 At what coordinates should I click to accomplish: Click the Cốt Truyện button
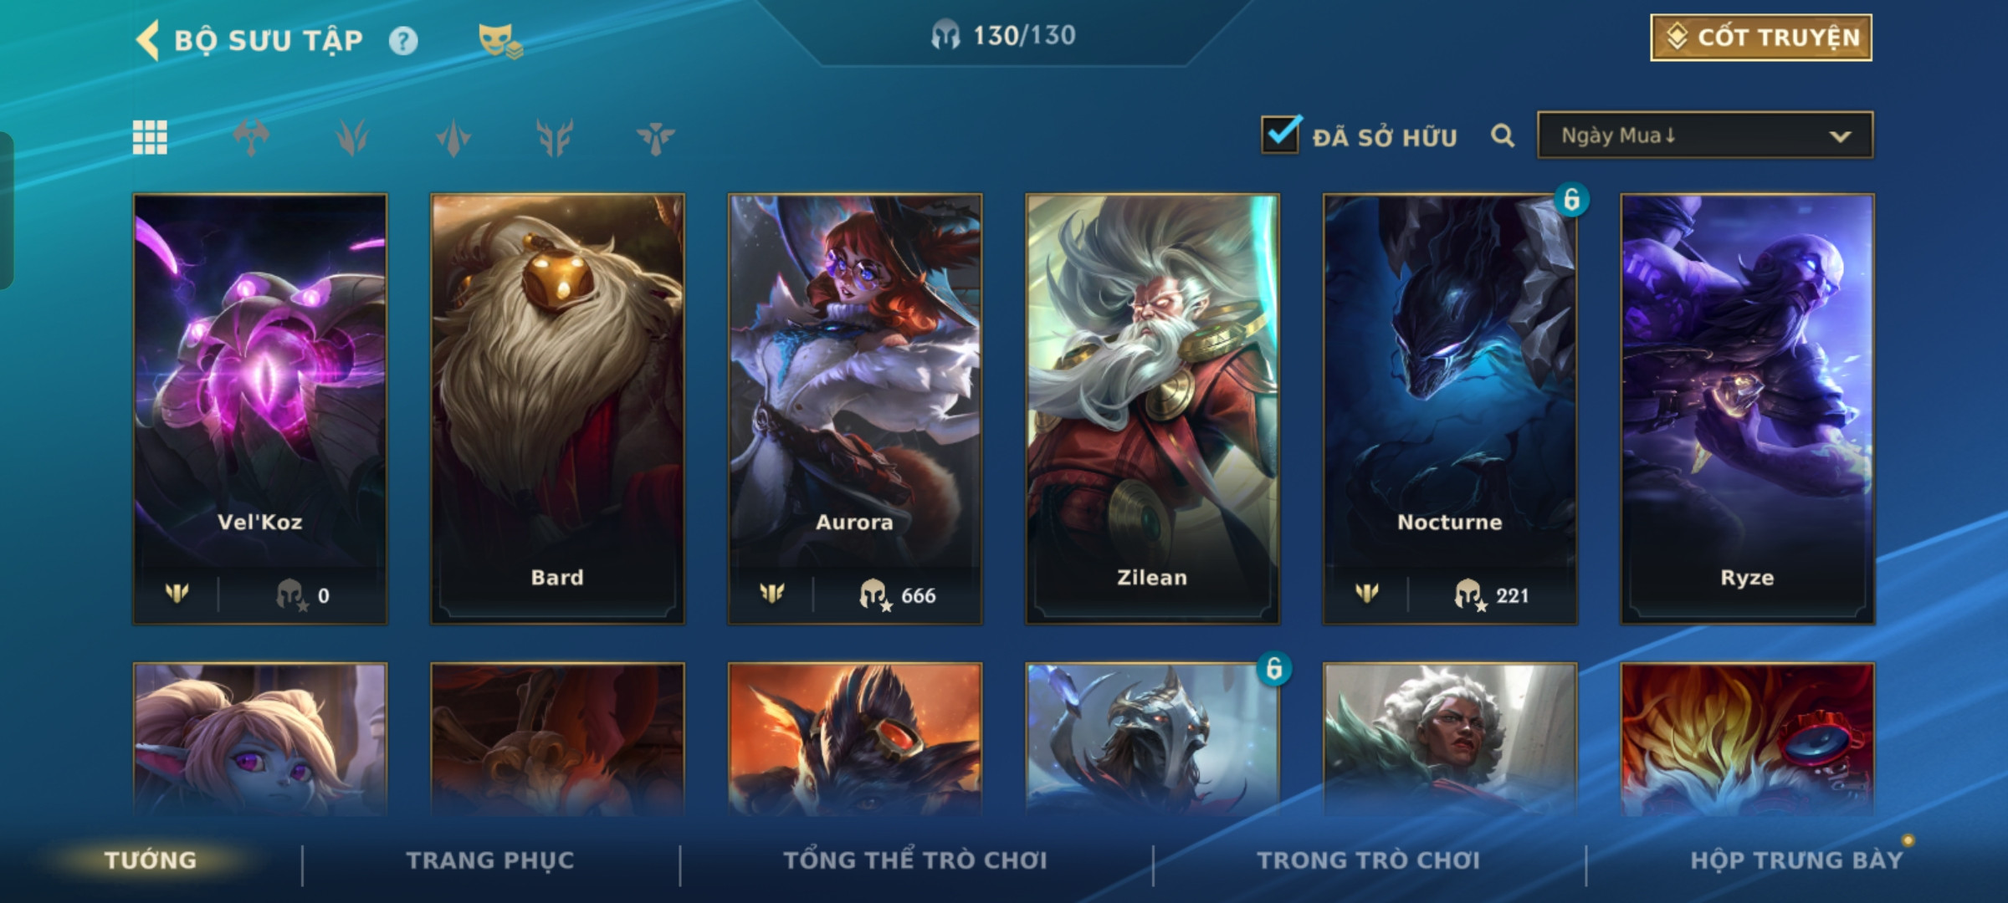coord(1761,38)
